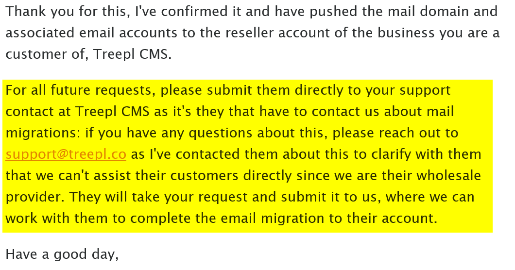515x270 pixels.
Task: Click the "Have a good day," sign-off line
Action: [x=62, y=254]
